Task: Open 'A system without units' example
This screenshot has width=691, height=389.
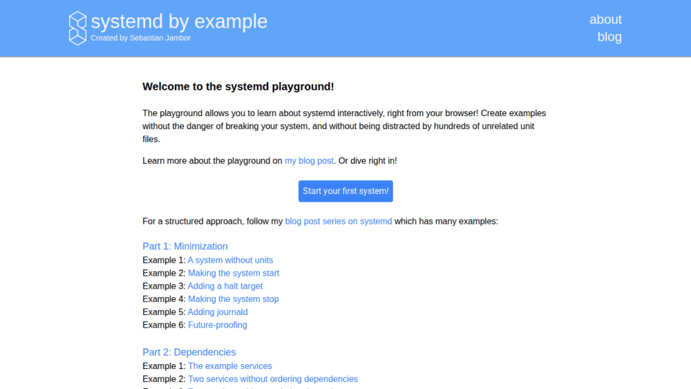Action: click(231, 260)
